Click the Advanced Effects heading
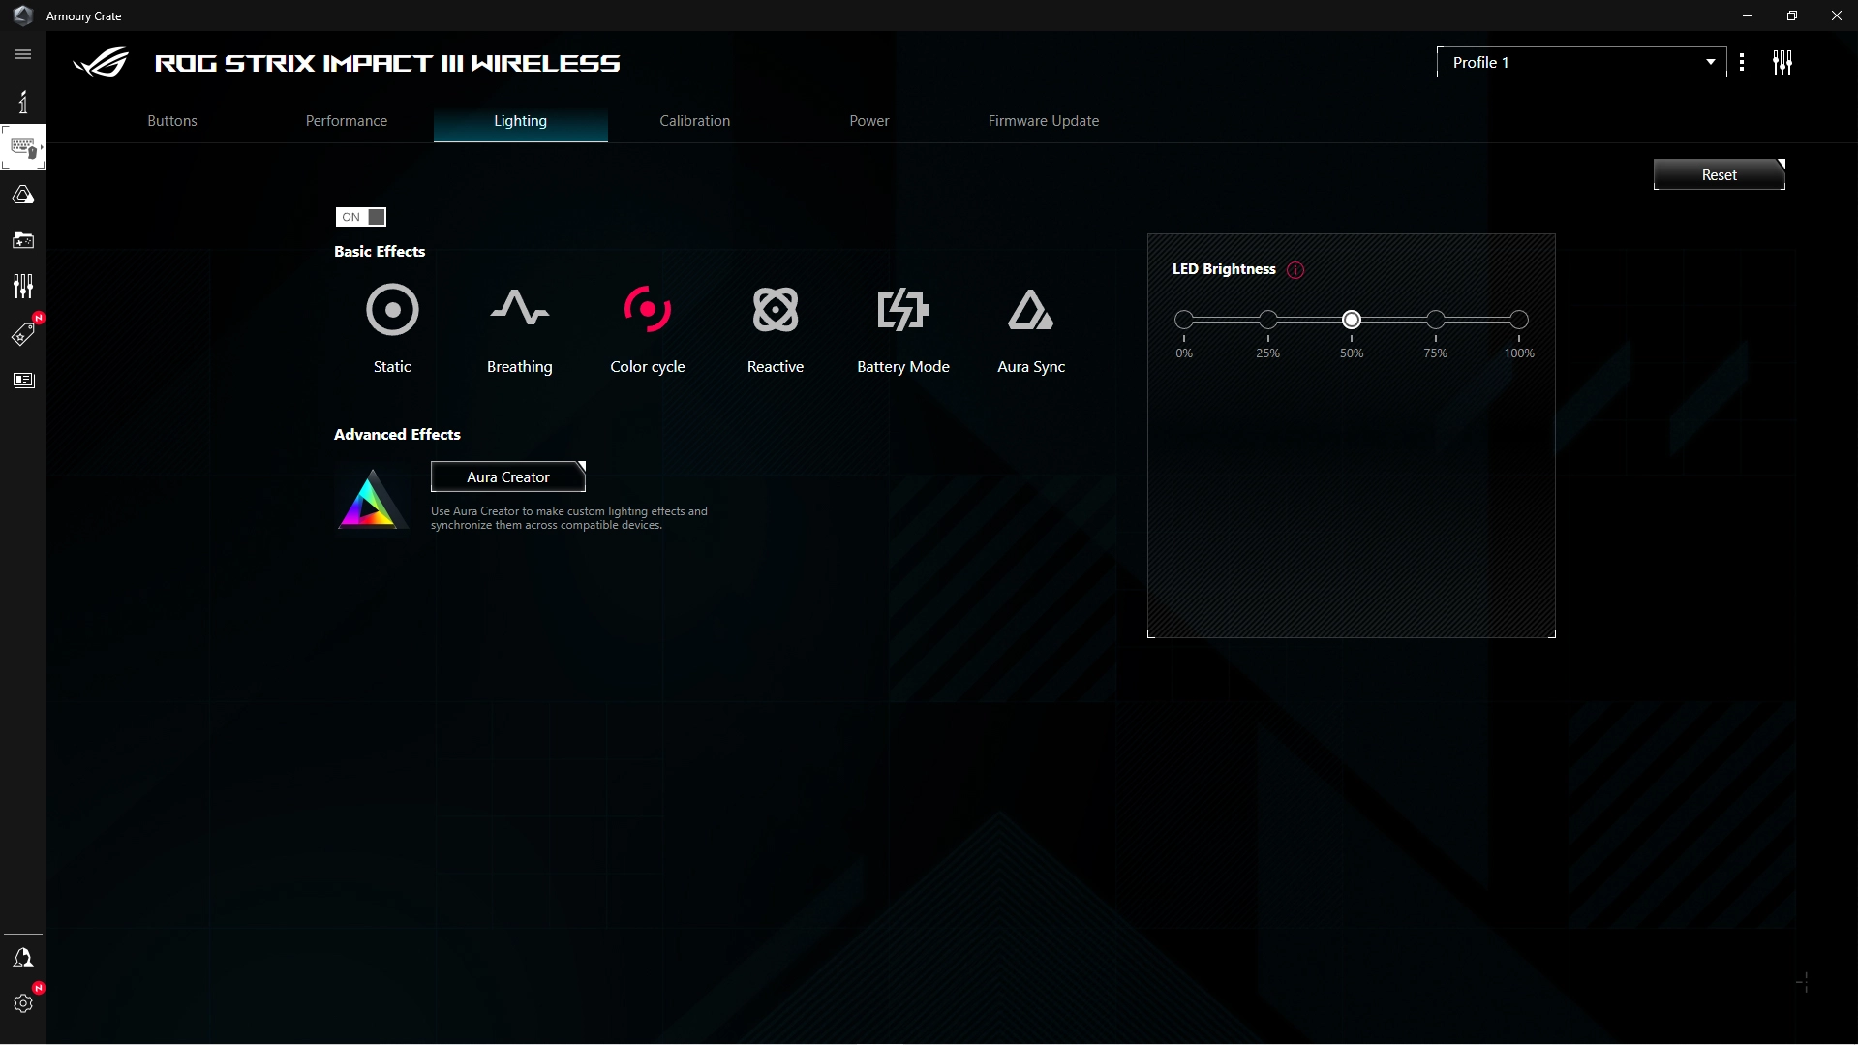Image resolution: width=1858 pixels, height=1045 pixels. point(397,434)
